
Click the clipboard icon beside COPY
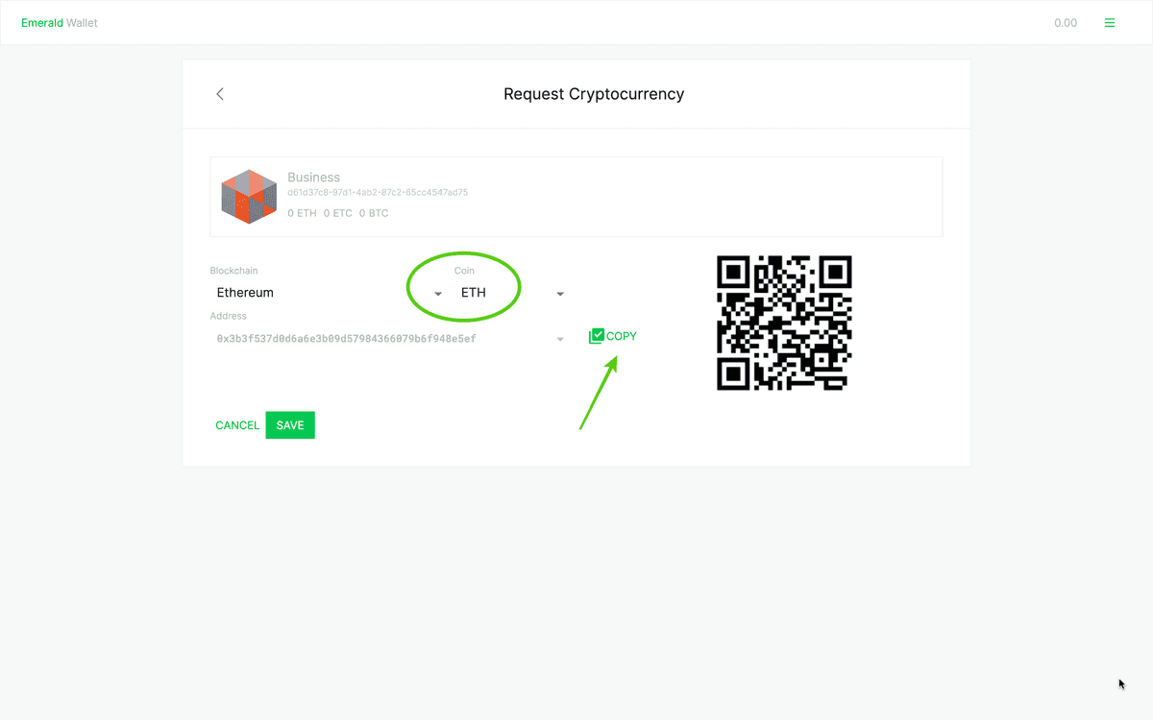click(595, 335)
